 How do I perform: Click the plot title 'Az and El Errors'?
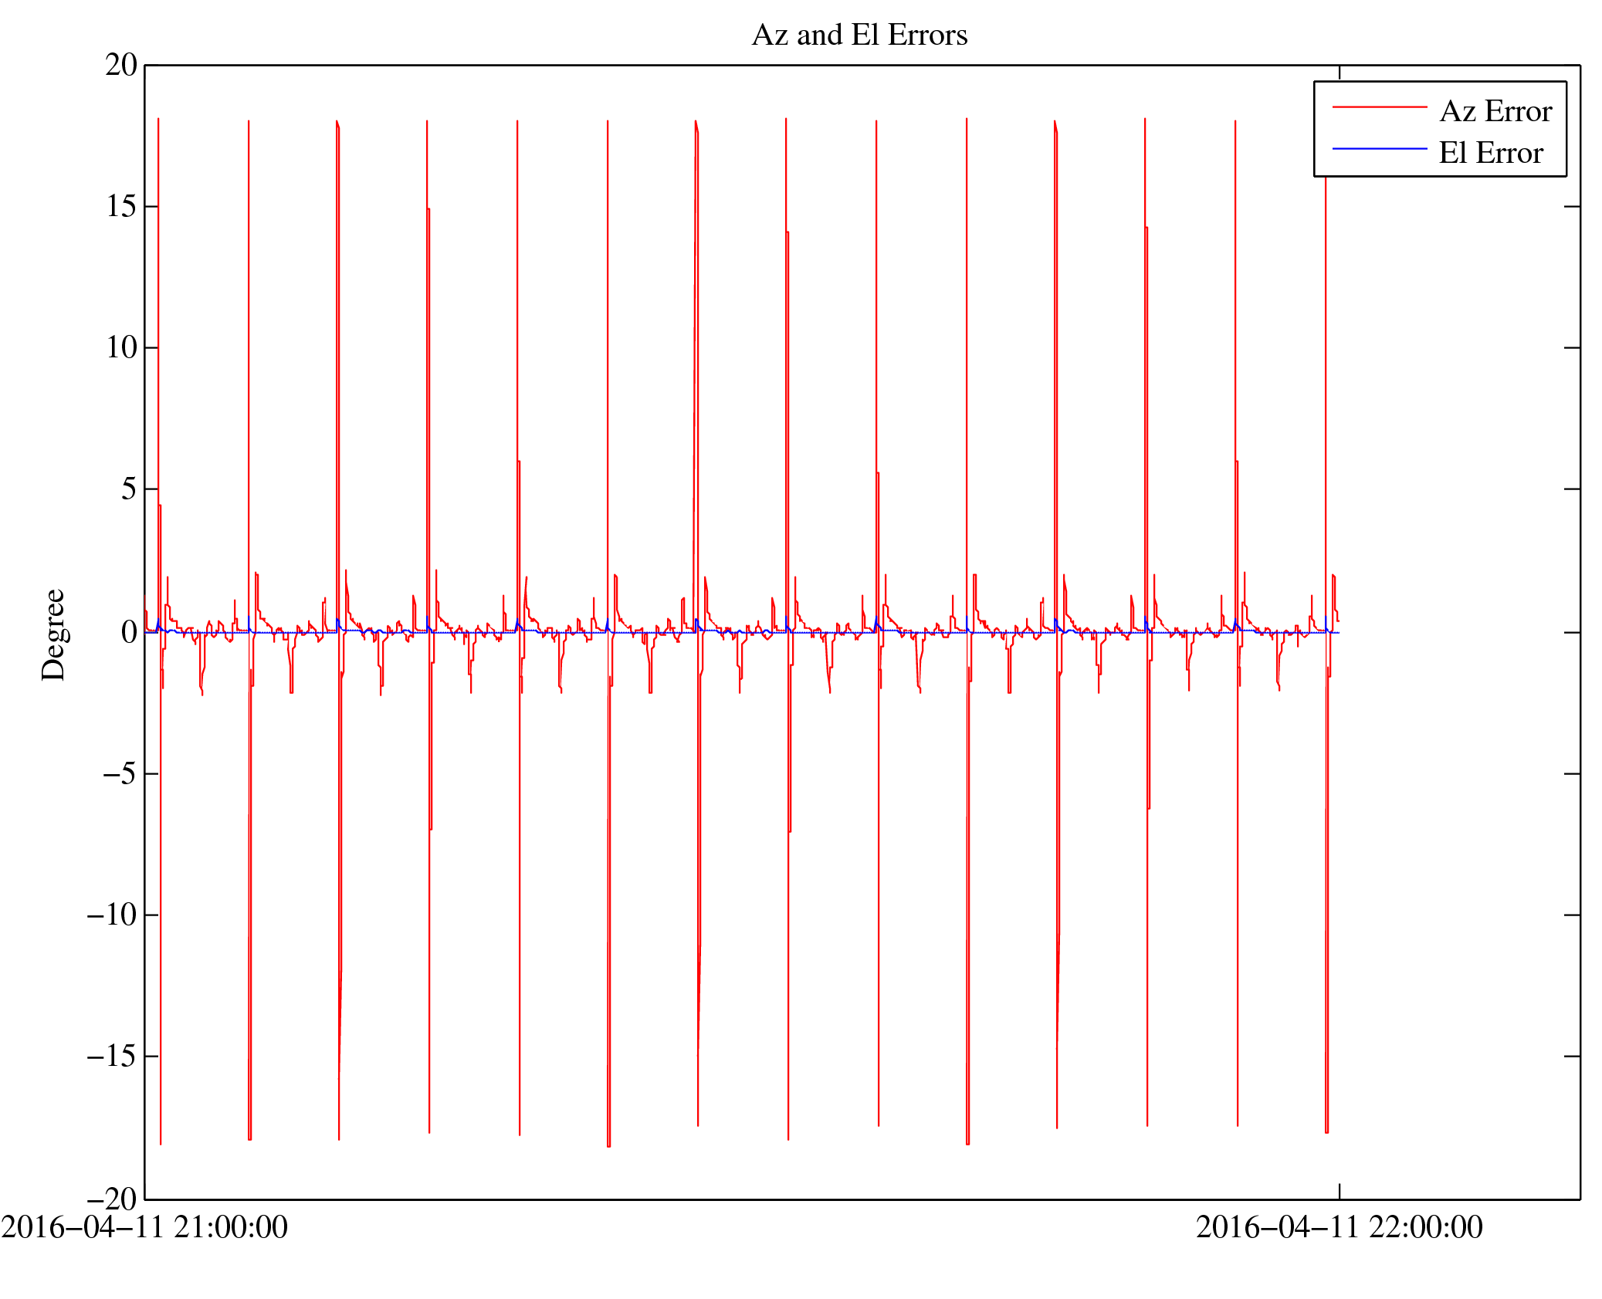click(x=859, y=36)
